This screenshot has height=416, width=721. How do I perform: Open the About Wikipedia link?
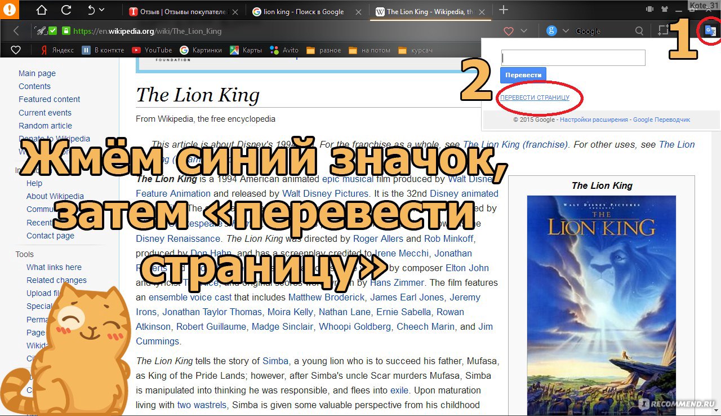[x=55, y=196]
